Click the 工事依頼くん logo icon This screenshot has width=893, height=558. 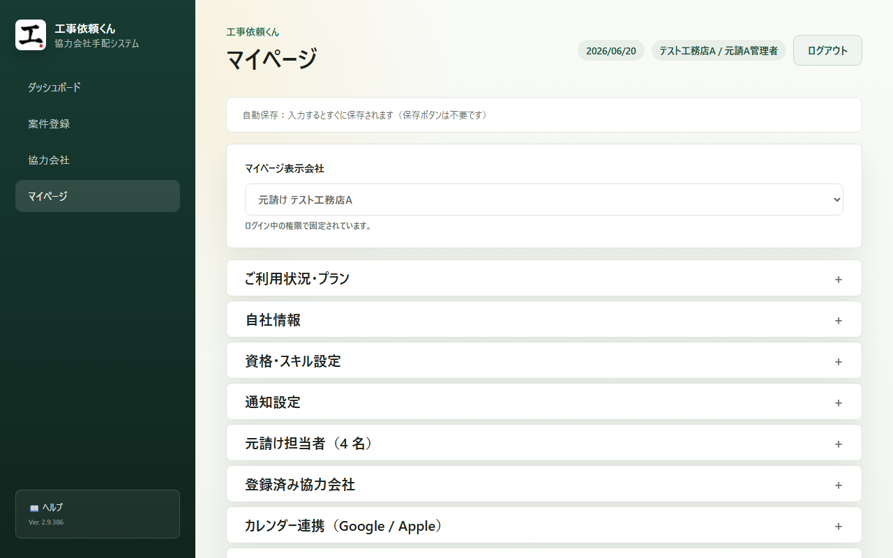(x=31, y=35)
